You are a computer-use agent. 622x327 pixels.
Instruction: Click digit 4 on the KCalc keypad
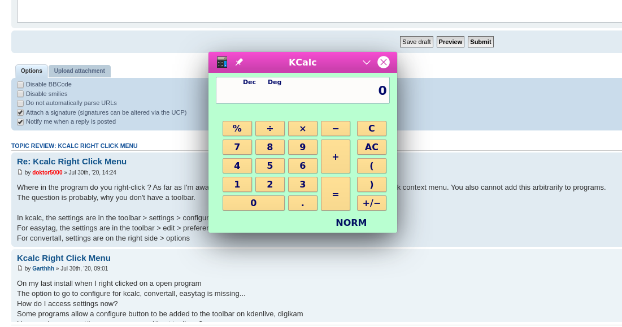point(237,165)
